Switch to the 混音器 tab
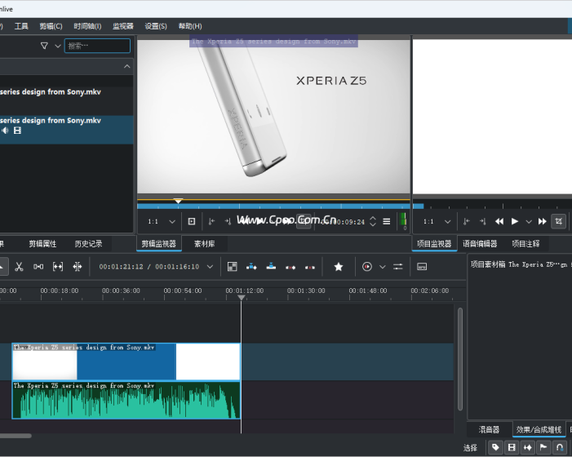Screen dimensions: 572x457 [x=489, y=429]
